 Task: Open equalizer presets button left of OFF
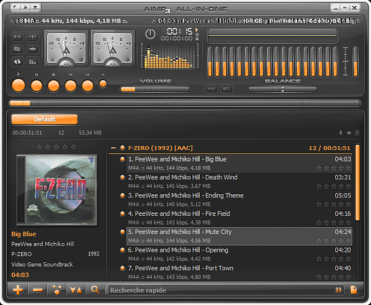[211, 89]
